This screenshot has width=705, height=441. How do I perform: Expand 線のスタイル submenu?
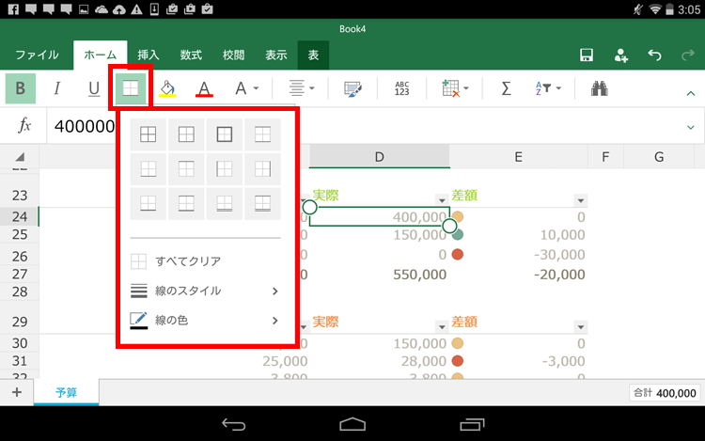click(x=205, y=291)
